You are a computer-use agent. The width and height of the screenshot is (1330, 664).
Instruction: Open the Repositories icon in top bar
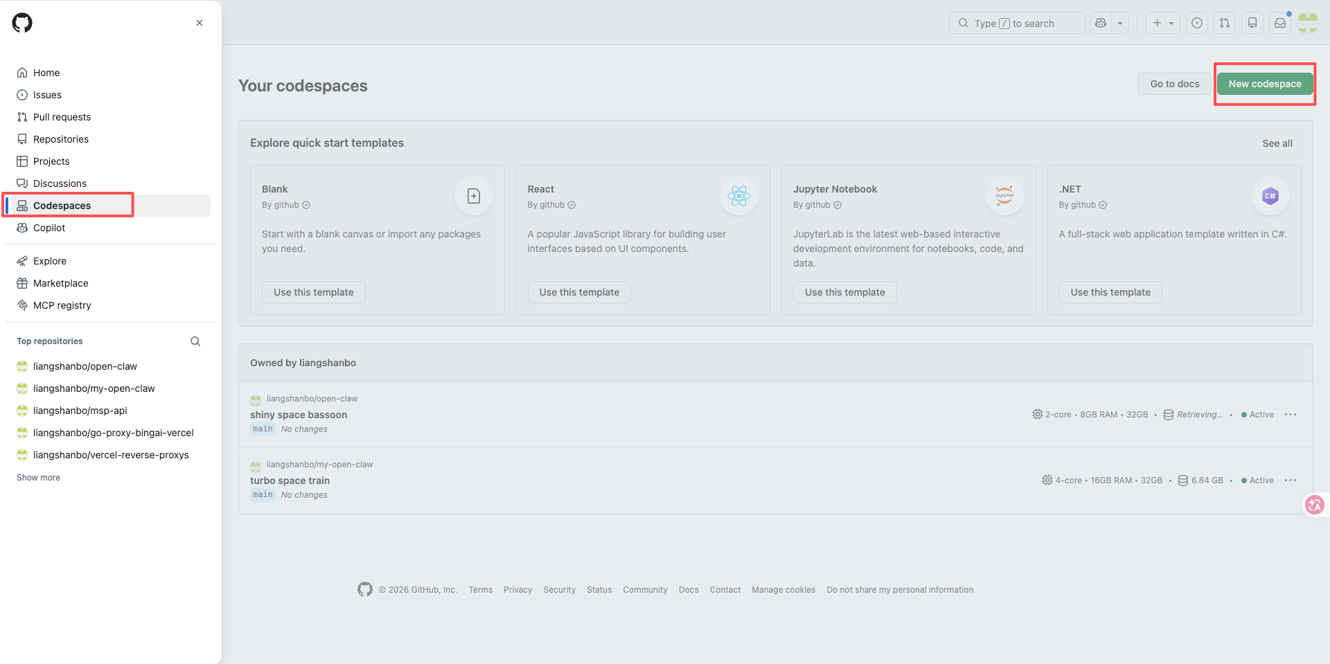pos(1252,23)
